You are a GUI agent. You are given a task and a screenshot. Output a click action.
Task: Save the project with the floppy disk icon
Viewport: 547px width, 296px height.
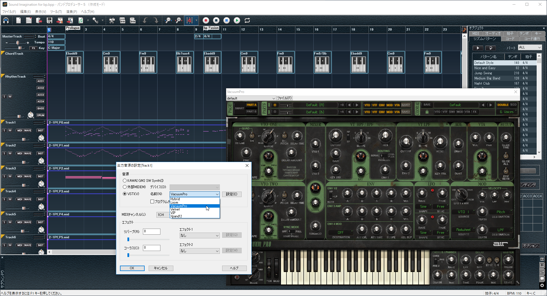click(x=49, y=20)
